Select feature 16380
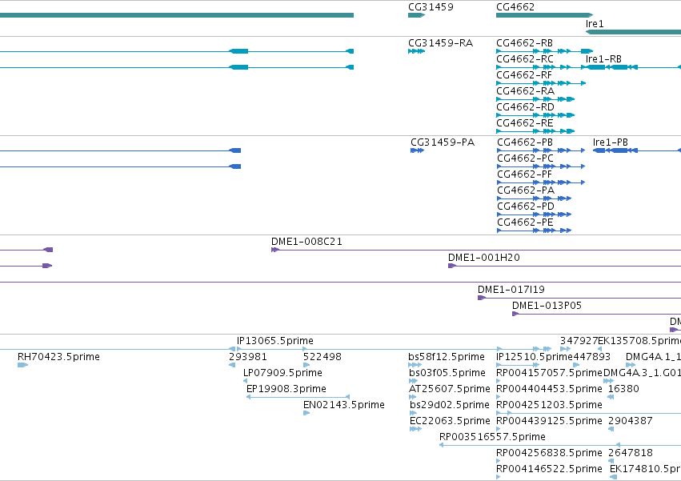This screenshot has width=681, height=481. click(623, 389)
